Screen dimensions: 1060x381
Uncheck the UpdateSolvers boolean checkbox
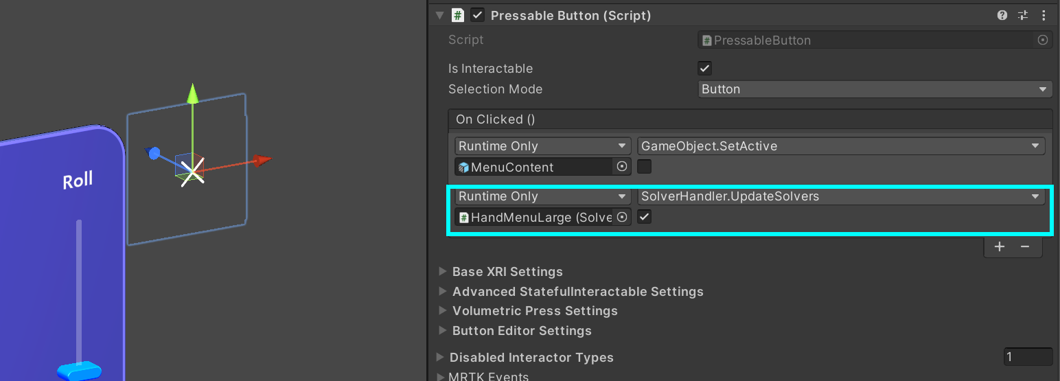pyautogui.click(x=644, y=217)
